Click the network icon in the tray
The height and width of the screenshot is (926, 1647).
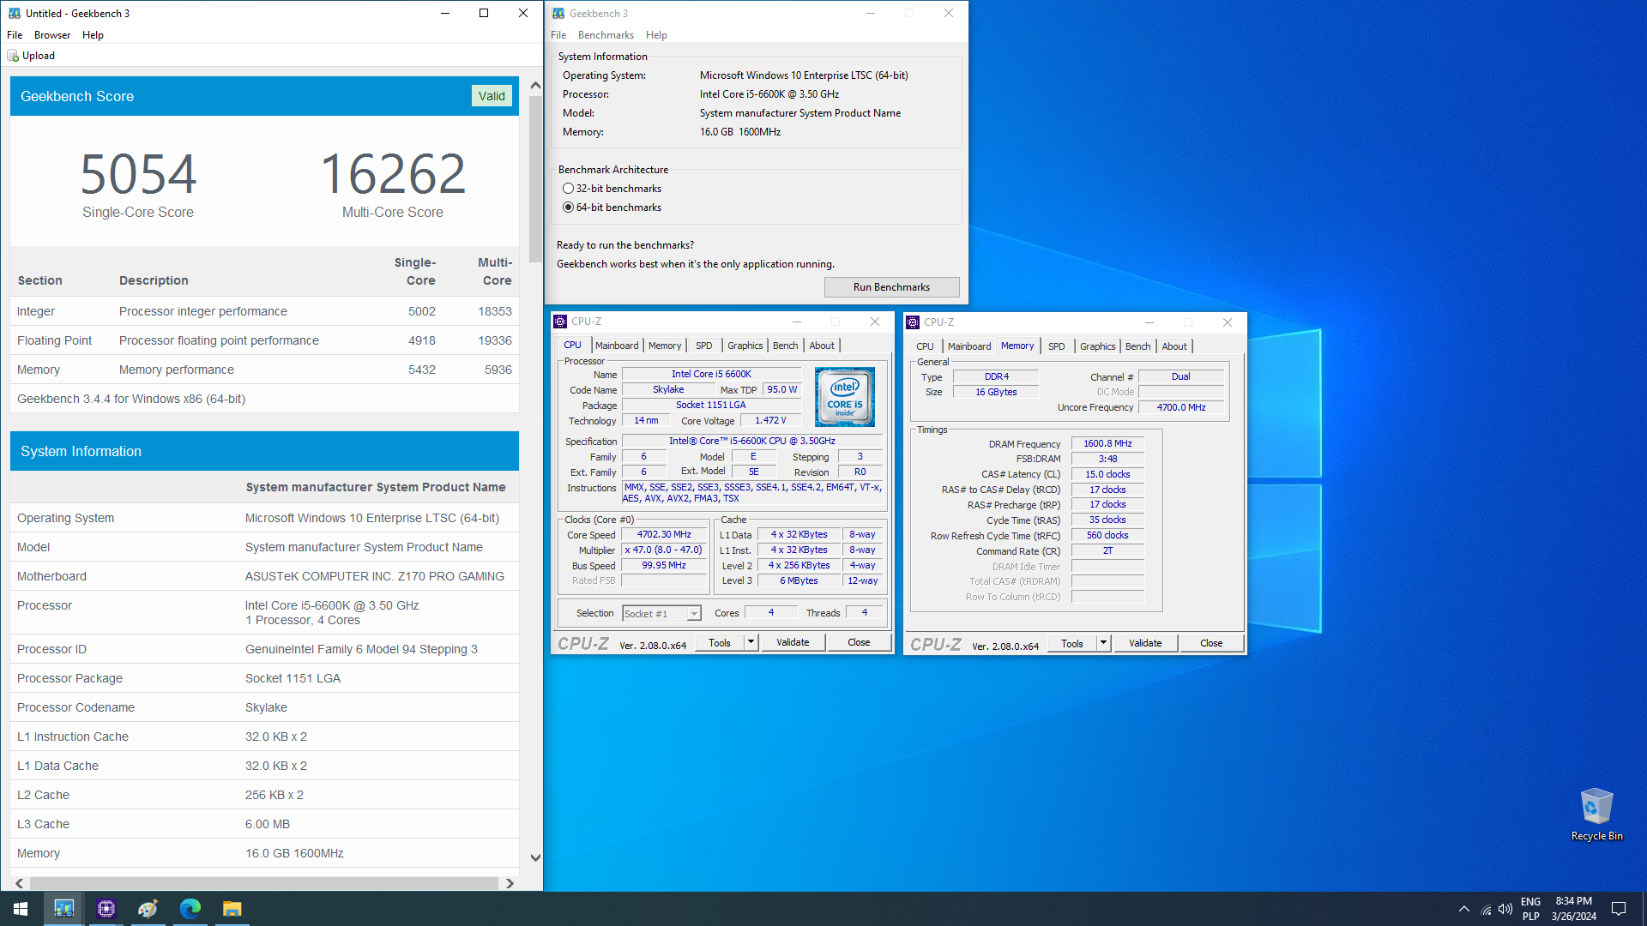point(1486,910)
